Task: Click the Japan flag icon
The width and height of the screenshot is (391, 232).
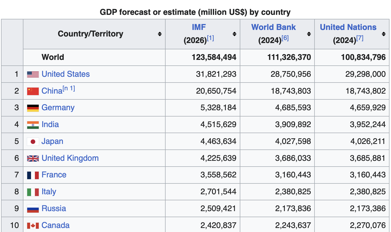Action: 33,142
